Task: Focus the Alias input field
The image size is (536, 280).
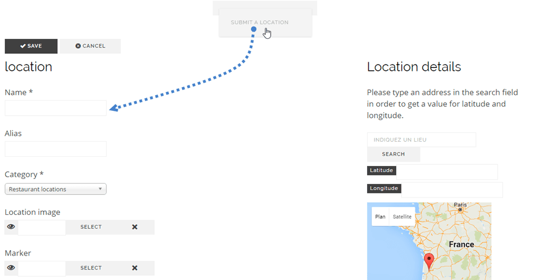Action: 55,149
